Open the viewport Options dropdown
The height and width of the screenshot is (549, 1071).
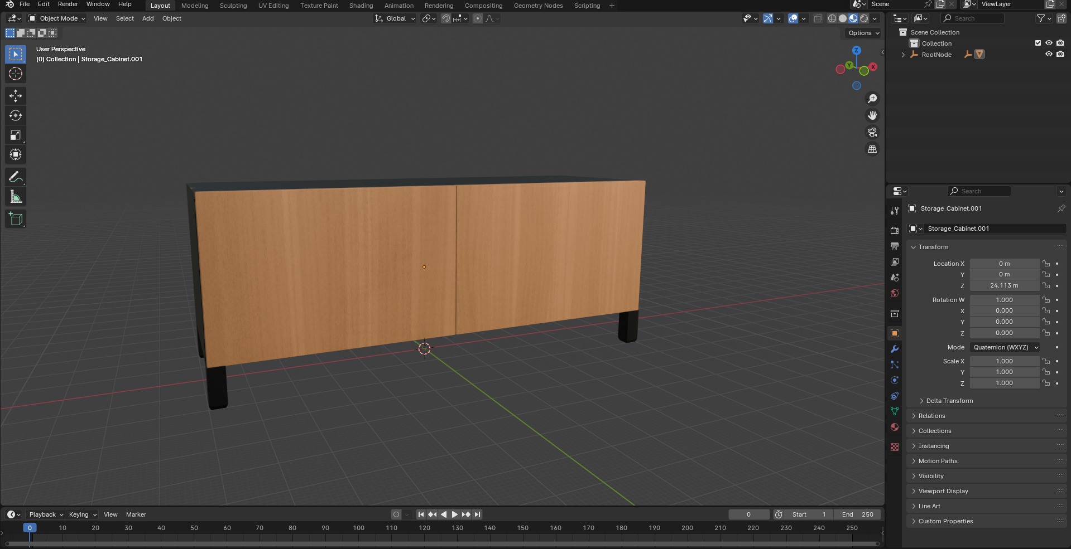click(863, 33)
